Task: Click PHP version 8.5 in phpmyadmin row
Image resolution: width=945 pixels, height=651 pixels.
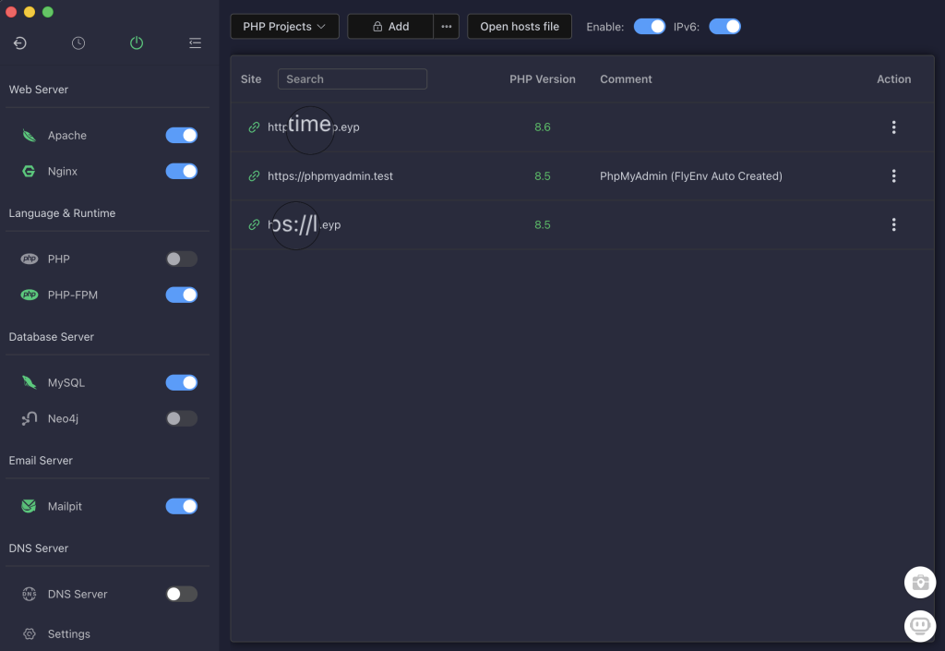Action: coord(543,176)
